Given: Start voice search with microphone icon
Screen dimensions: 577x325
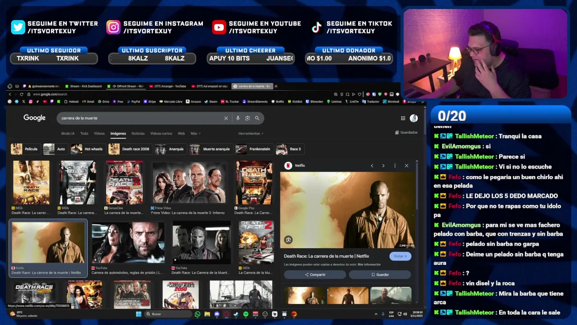Looking at the screenshot, I should pyautogui.click(x=238, y=118).
